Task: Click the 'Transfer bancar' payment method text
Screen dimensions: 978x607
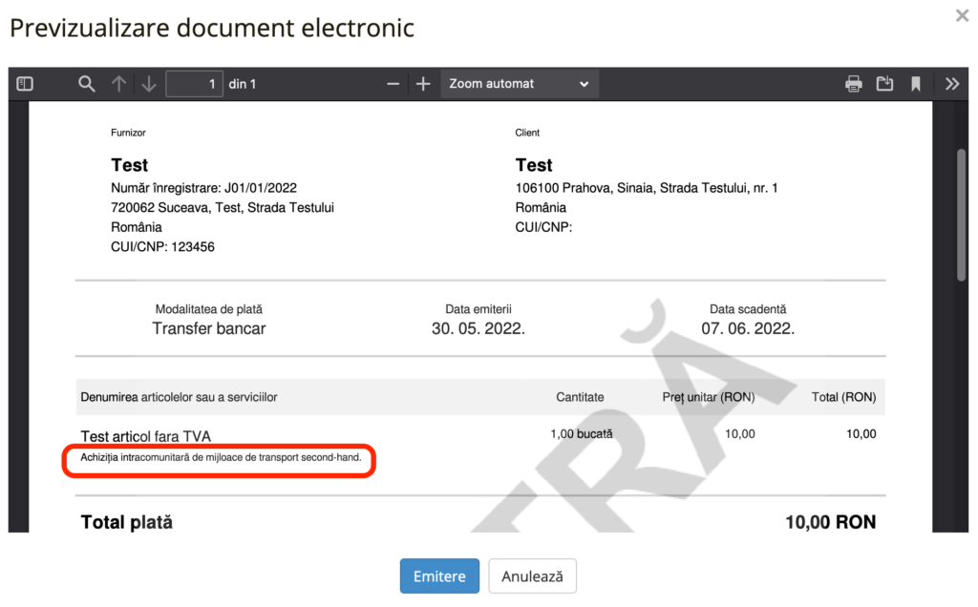Action: click(x=208, y=328)
